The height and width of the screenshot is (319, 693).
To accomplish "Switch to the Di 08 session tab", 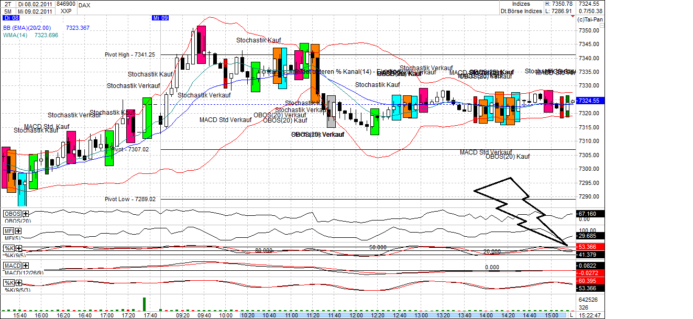I will tap(12, 17).
